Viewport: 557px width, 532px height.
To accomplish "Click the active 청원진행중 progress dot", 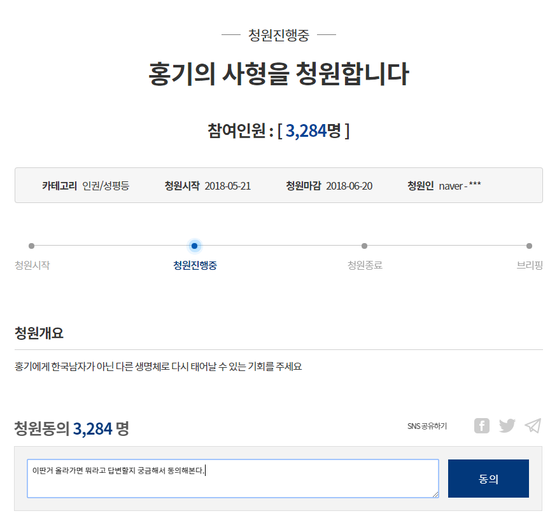I will (195, 246).
